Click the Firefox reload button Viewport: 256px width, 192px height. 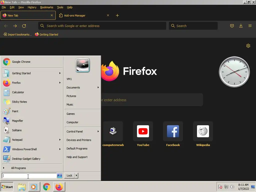pos(24,26)
